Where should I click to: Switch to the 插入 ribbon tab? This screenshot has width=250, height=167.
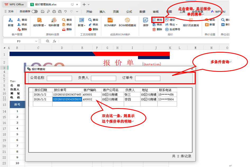(x=102, y=12)
